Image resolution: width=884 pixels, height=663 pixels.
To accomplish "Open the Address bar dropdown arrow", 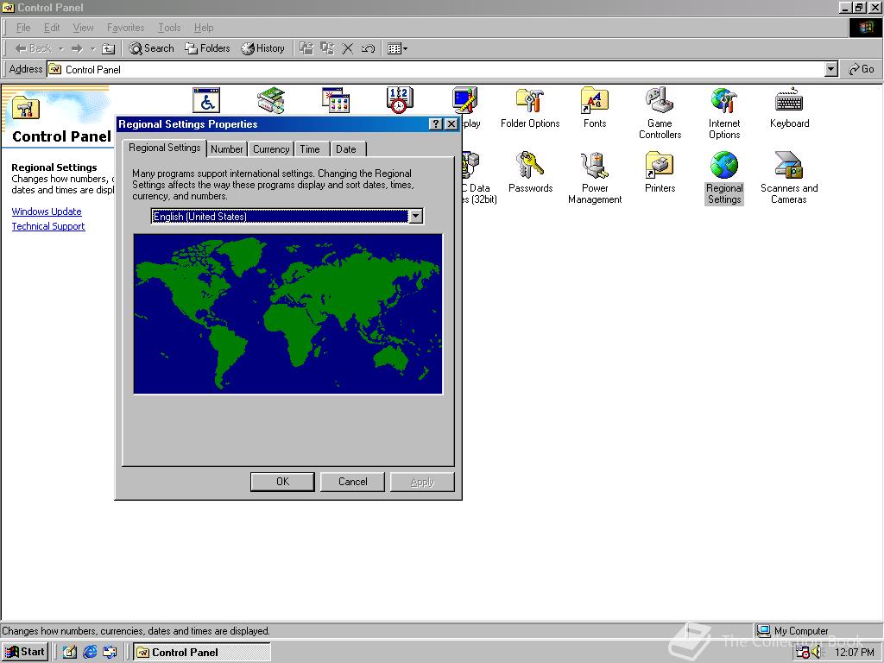I will [830, 69].
